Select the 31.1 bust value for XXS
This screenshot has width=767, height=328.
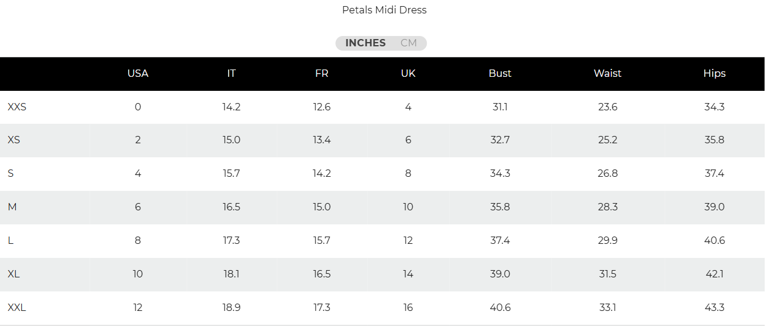click(500, 107)
